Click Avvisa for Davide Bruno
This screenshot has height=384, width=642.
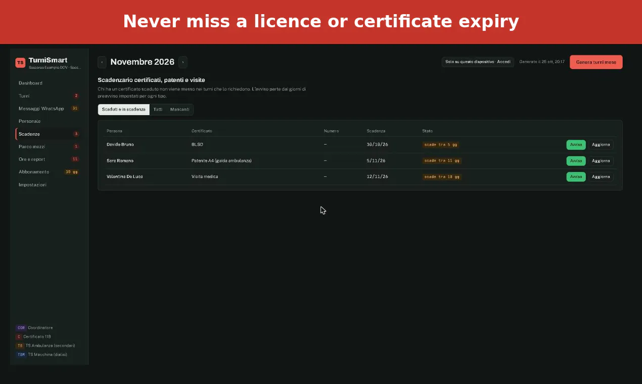click(x=576, y=145)
